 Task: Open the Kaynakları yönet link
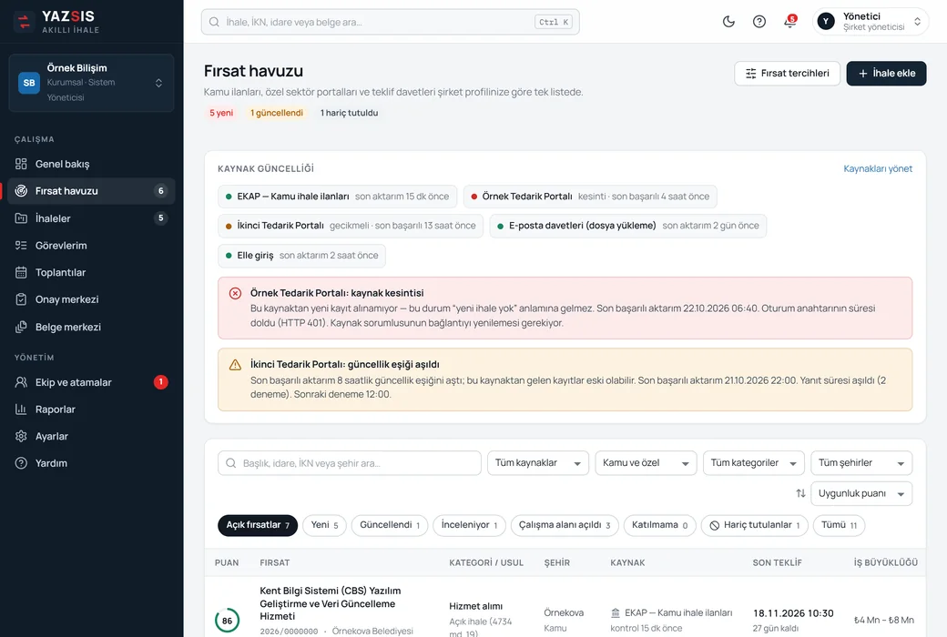(878, 168)
